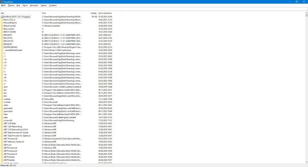Select the folder icon for $RGQ20YI
The height and width of the screenshot is (167, 308).
(2, 35)
